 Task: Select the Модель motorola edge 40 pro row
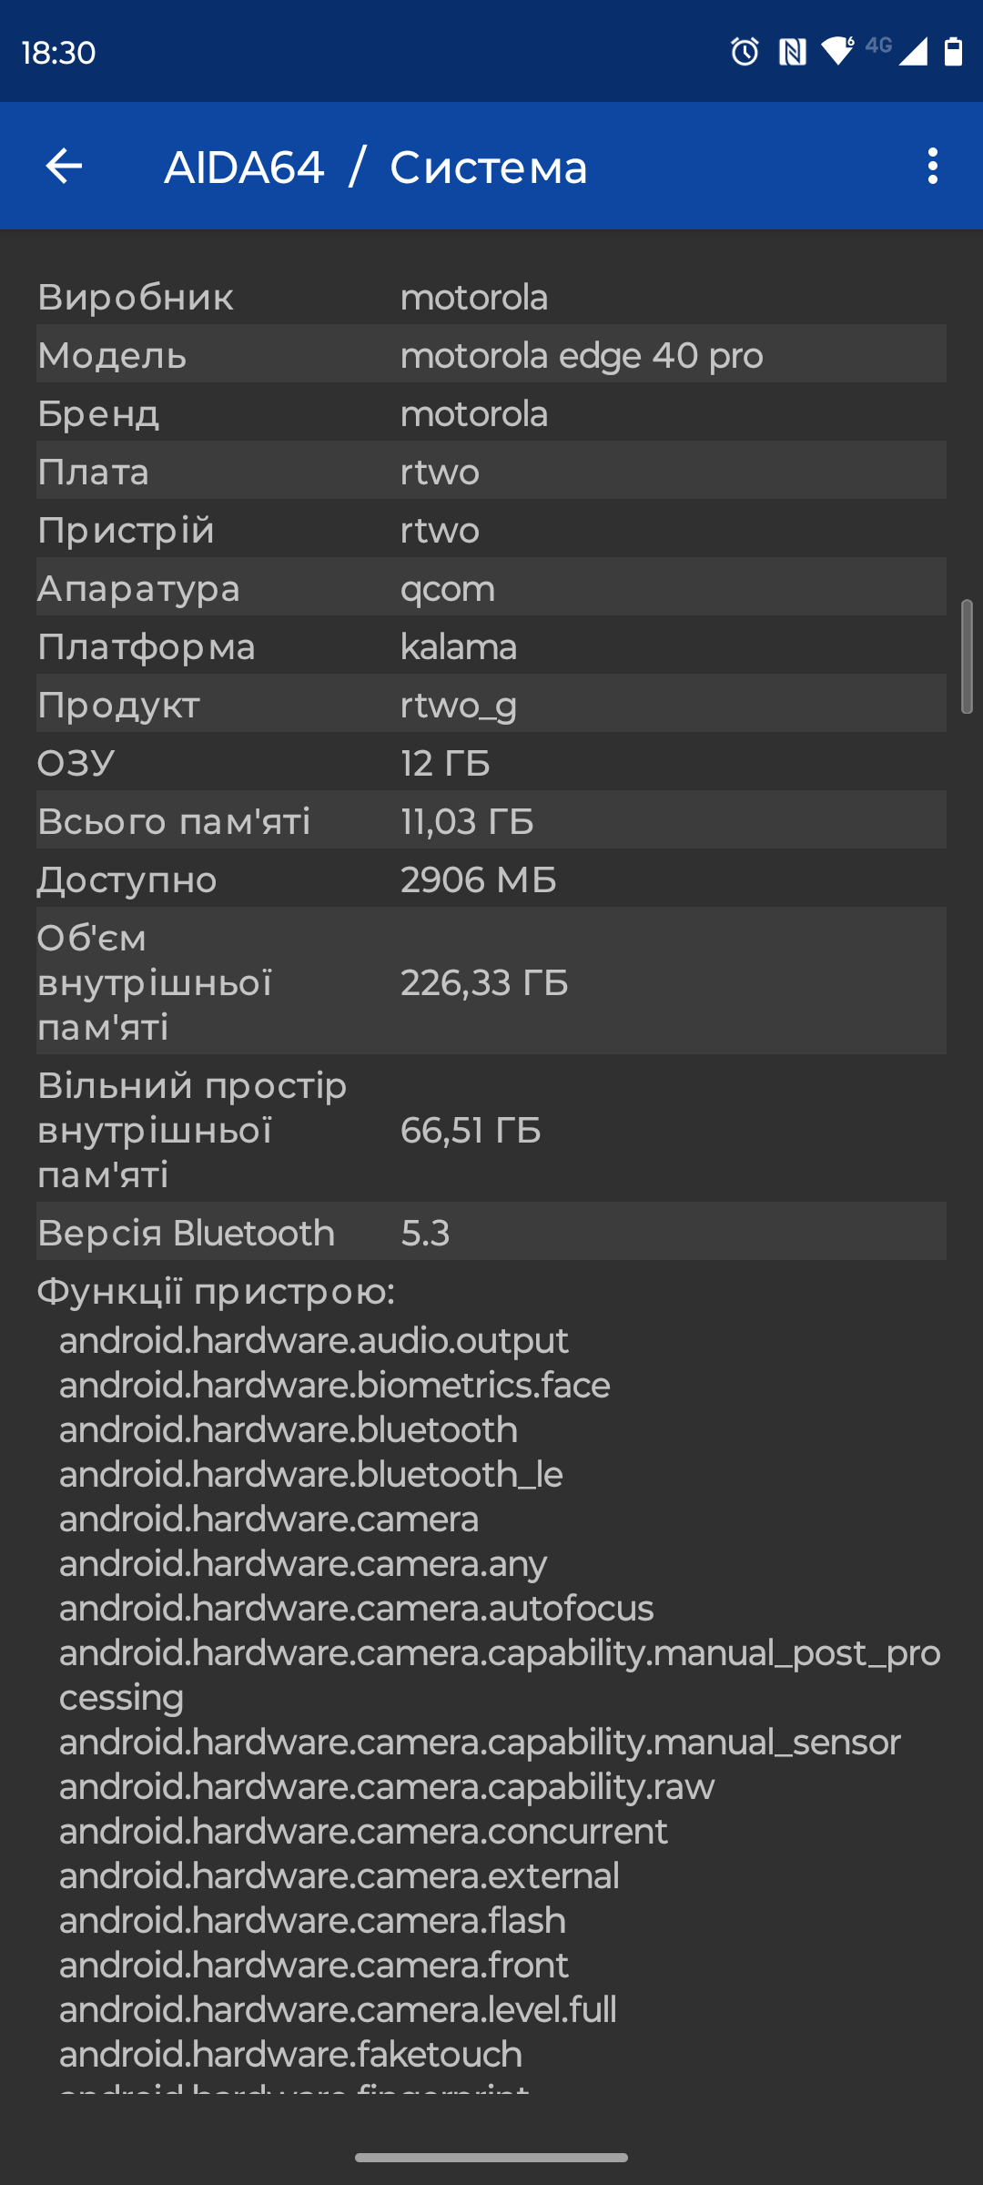pos(491,353)
